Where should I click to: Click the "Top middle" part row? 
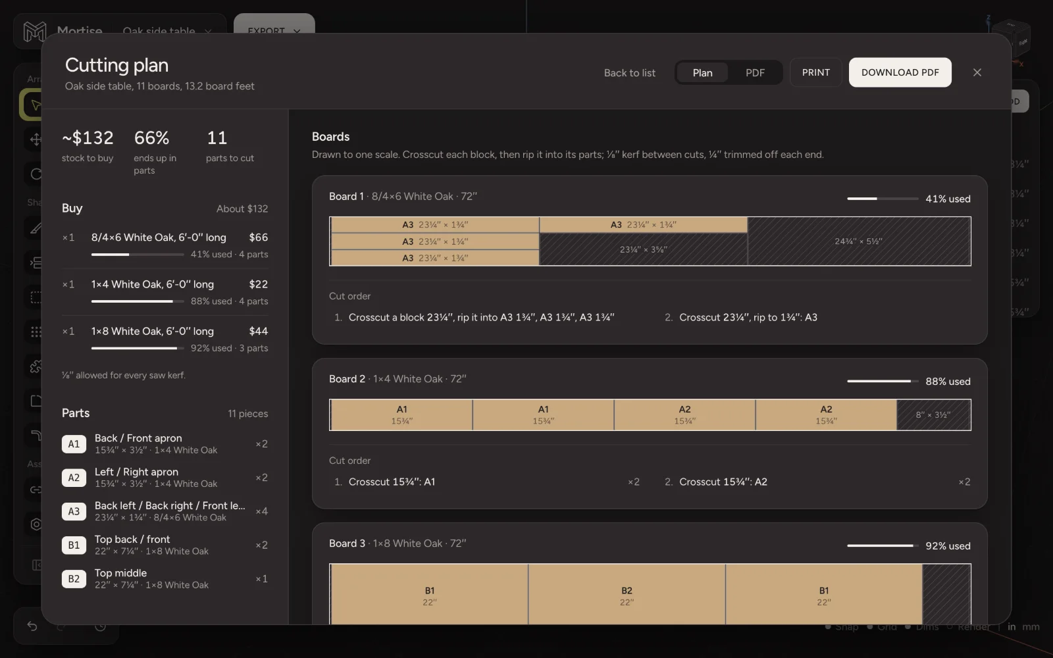[165, 578]
